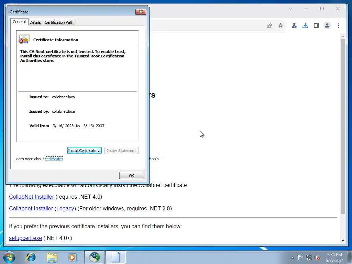Click the Windows Start button
Image resolution: width=352 pixels, height=264 pixels.
(x=9, y=257)
